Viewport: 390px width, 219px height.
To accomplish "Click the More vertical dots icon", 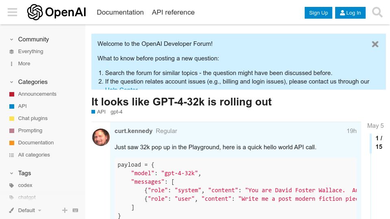I will point(11,64).
